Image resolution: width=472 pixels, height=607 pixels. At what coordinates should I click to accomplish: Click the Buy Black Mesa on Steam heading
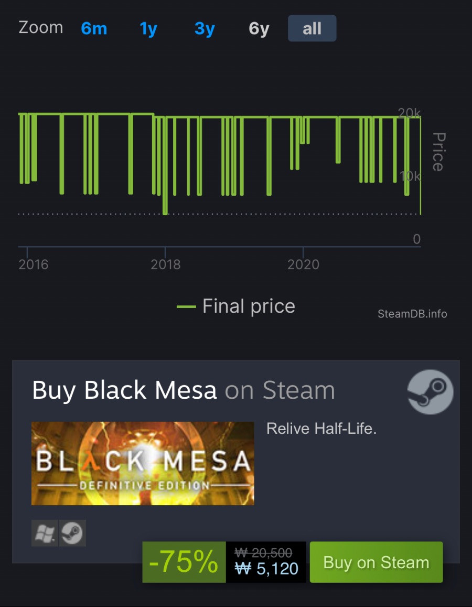click(184, 390)
